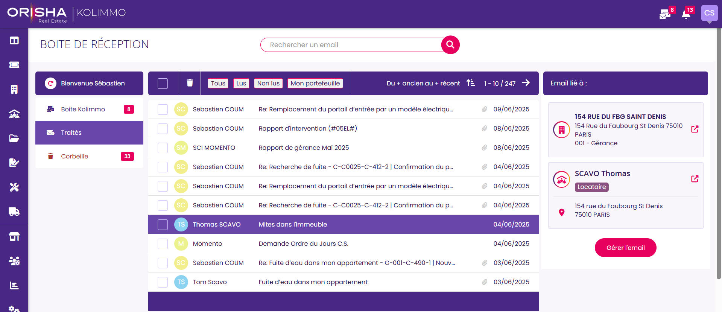Open the ticket icon in sidebar

click(x=14, y=65)
